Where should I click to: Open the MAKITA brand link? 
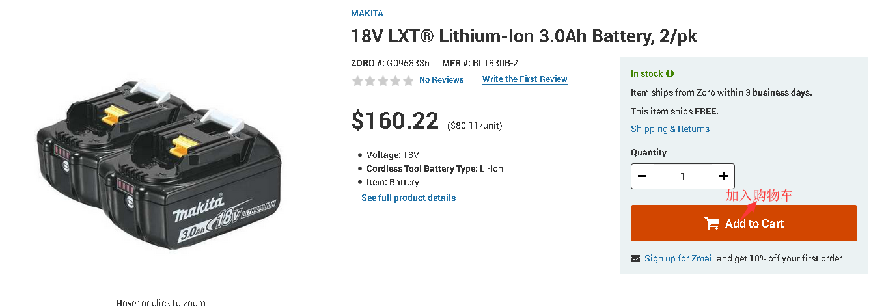point(367,13)
